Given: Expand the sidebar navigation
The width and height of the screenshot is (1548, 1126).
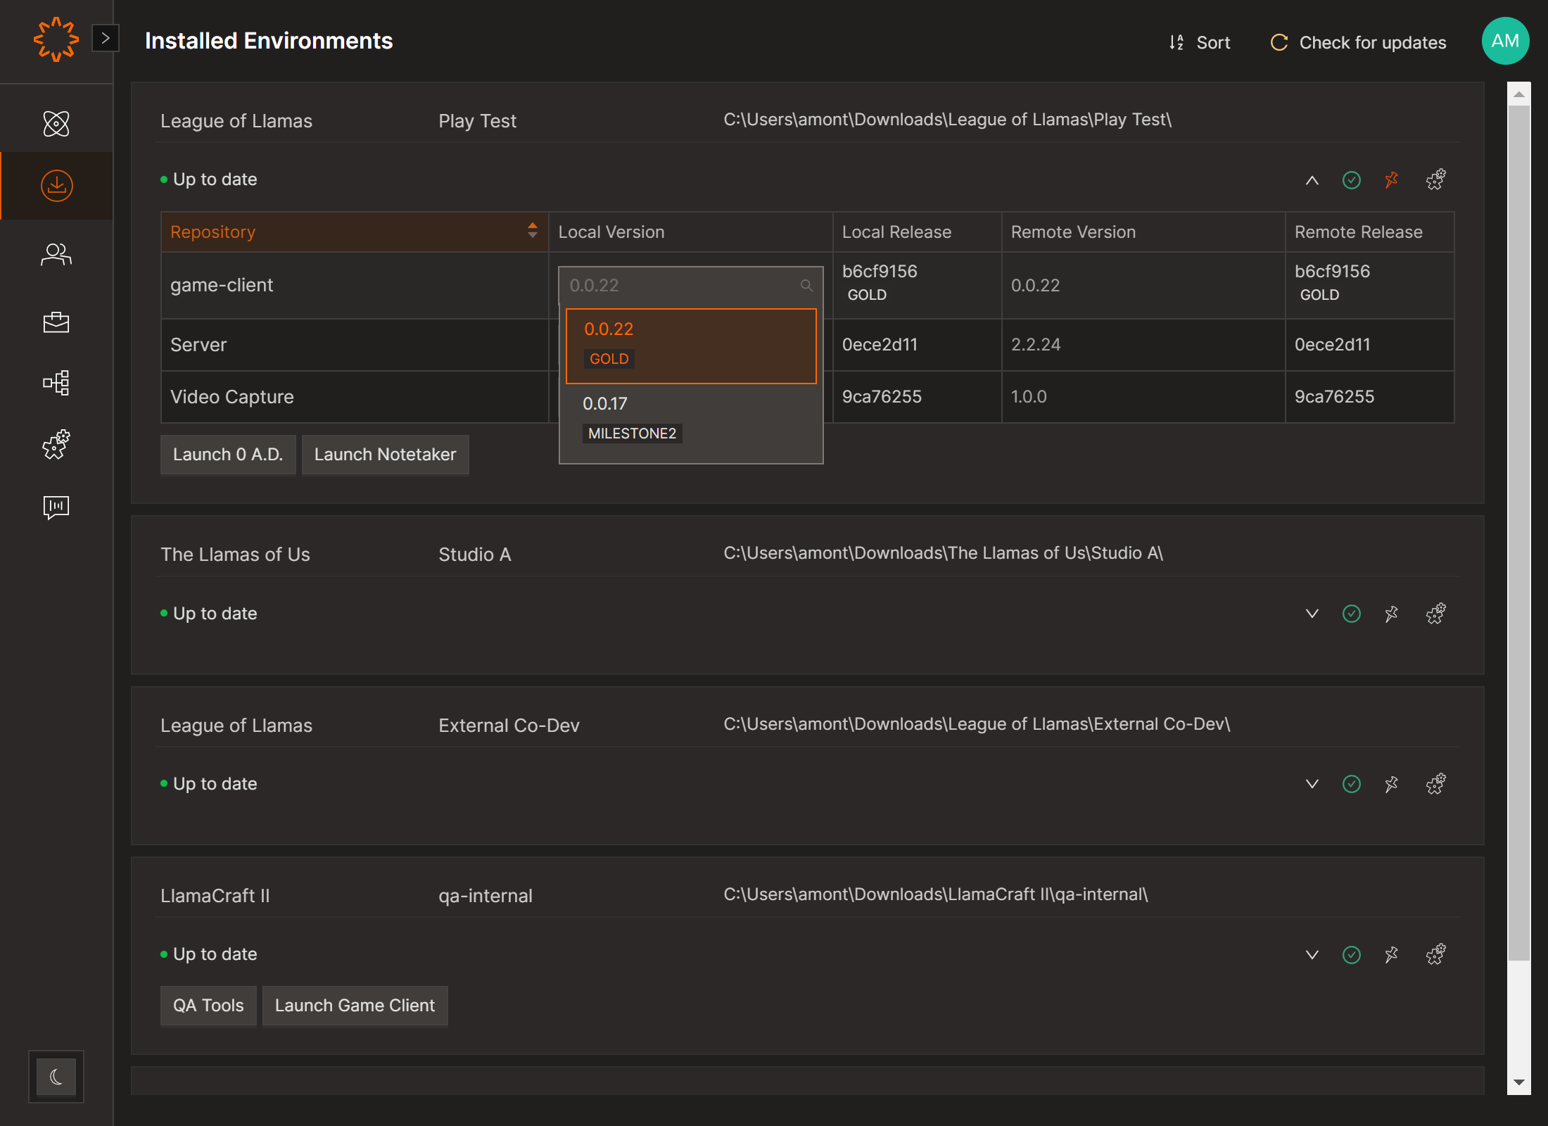Looking at the screenshot, I should point(106,38).
